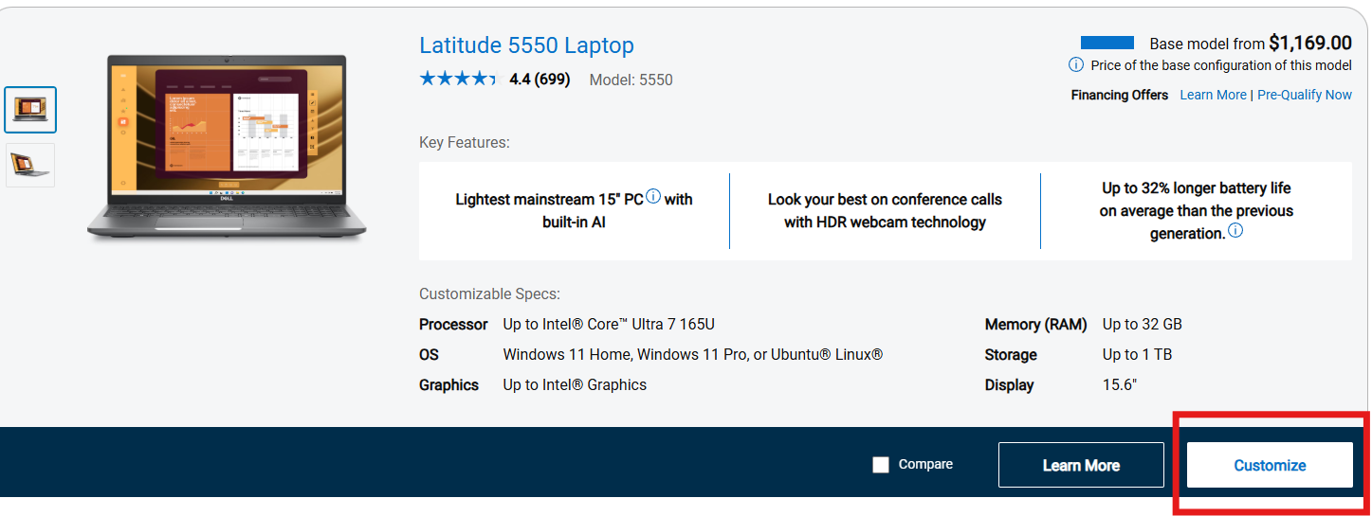Image resolution: width=1372 pixels, height=516 pixels.
Task: Open the Latitude 5550 Laptop title link
Action: click(526, 44)
